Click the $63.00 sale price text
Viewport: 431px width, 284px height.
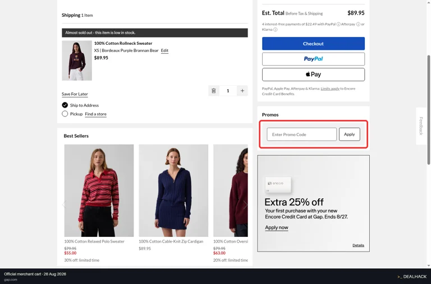pyautogui.click(x=219, y=253)
